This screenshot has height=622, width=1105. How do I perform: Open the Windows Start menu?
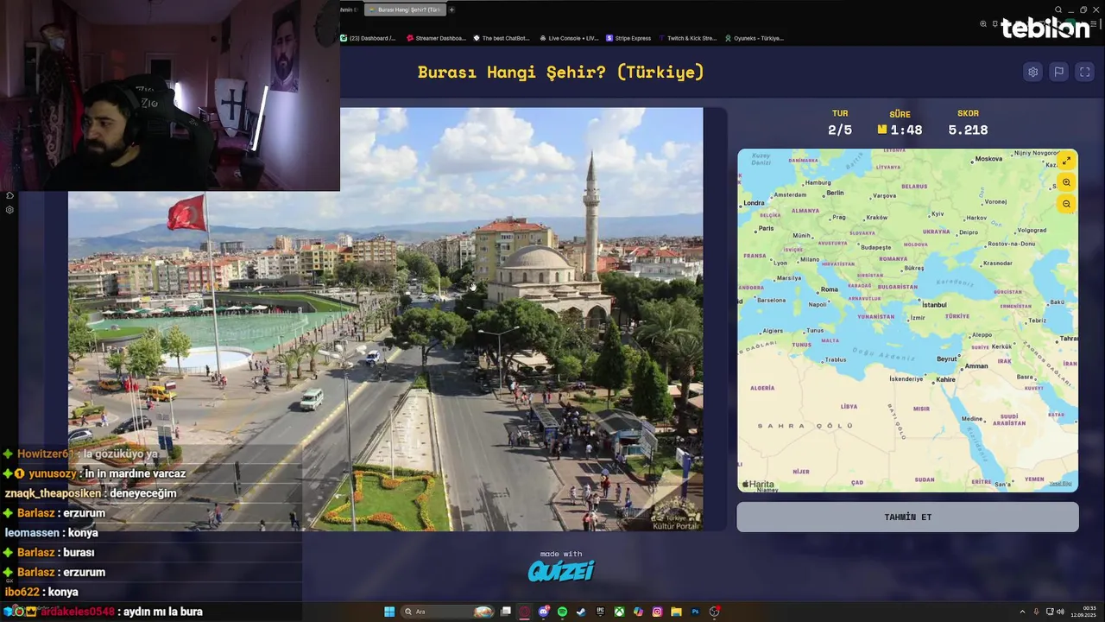pos(389,612)
